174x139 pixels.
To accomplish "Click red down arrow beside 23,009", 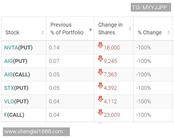I will pos(100,112).
